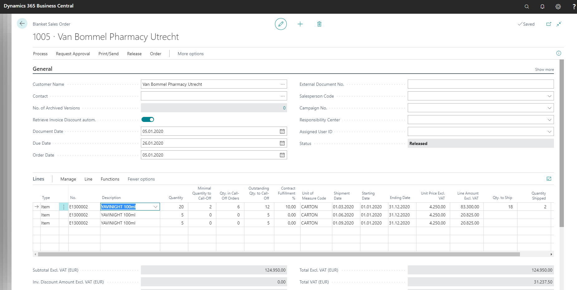Open the Description dropdown for YAVINIGHT 100ml
The width and height of the screenshot is (577, 290).
coord(155,207)
